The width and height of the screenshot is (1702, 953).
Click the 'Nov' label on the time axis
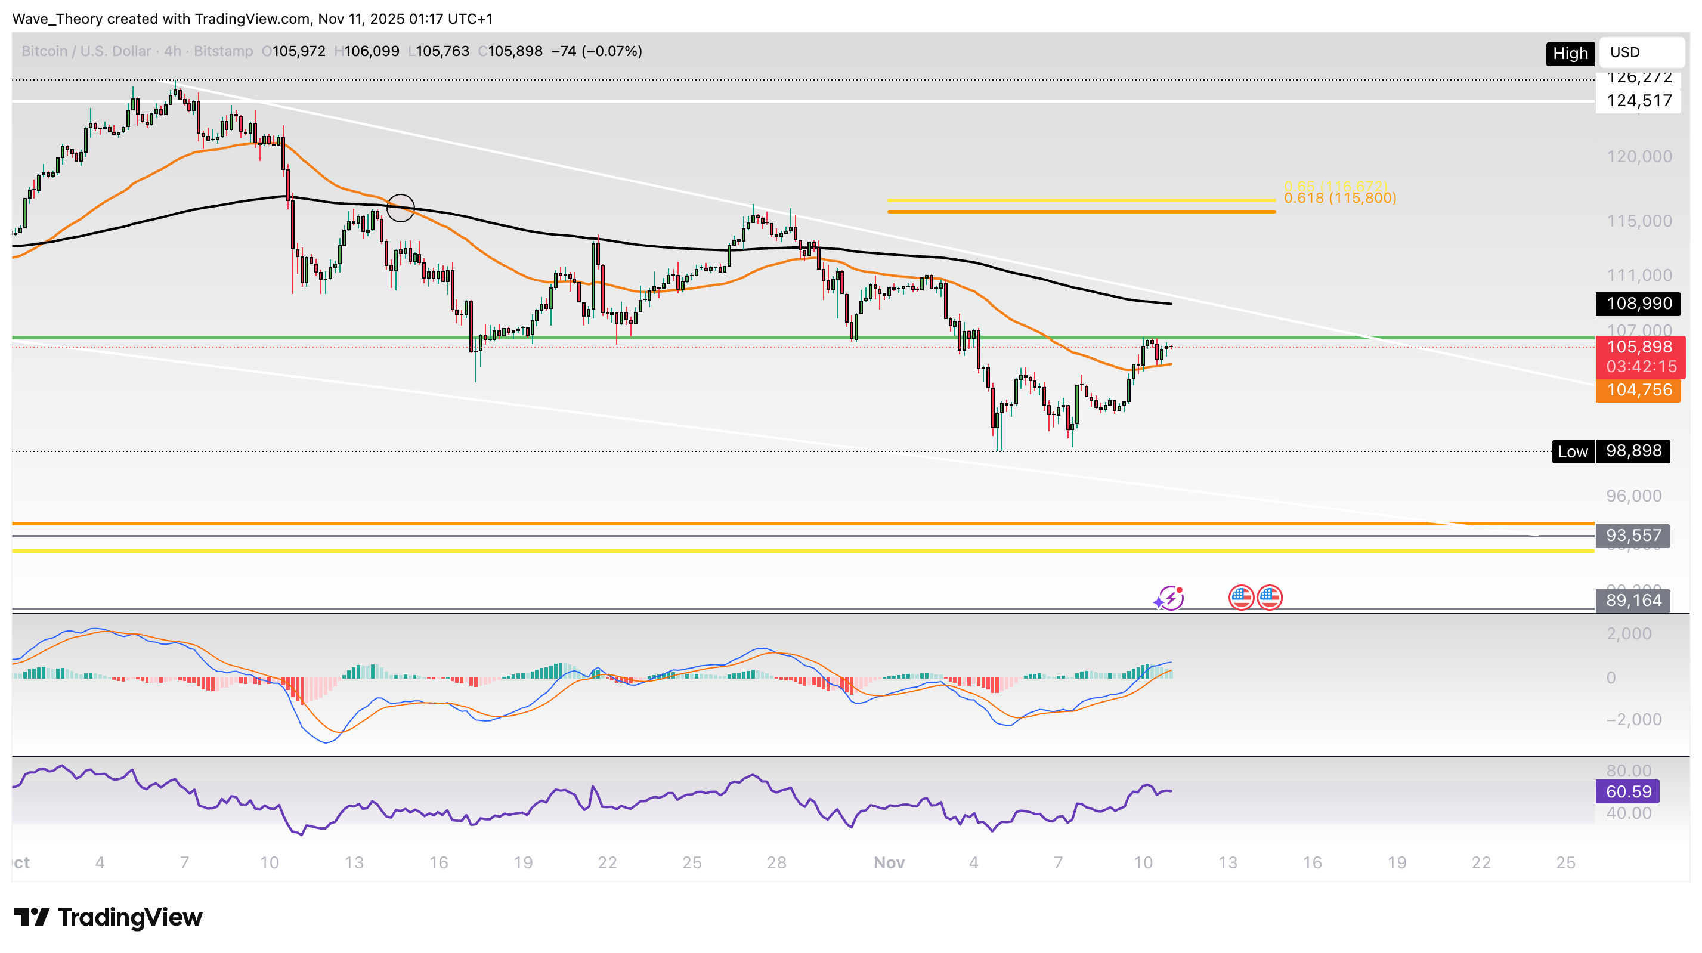tap(889, 862)
